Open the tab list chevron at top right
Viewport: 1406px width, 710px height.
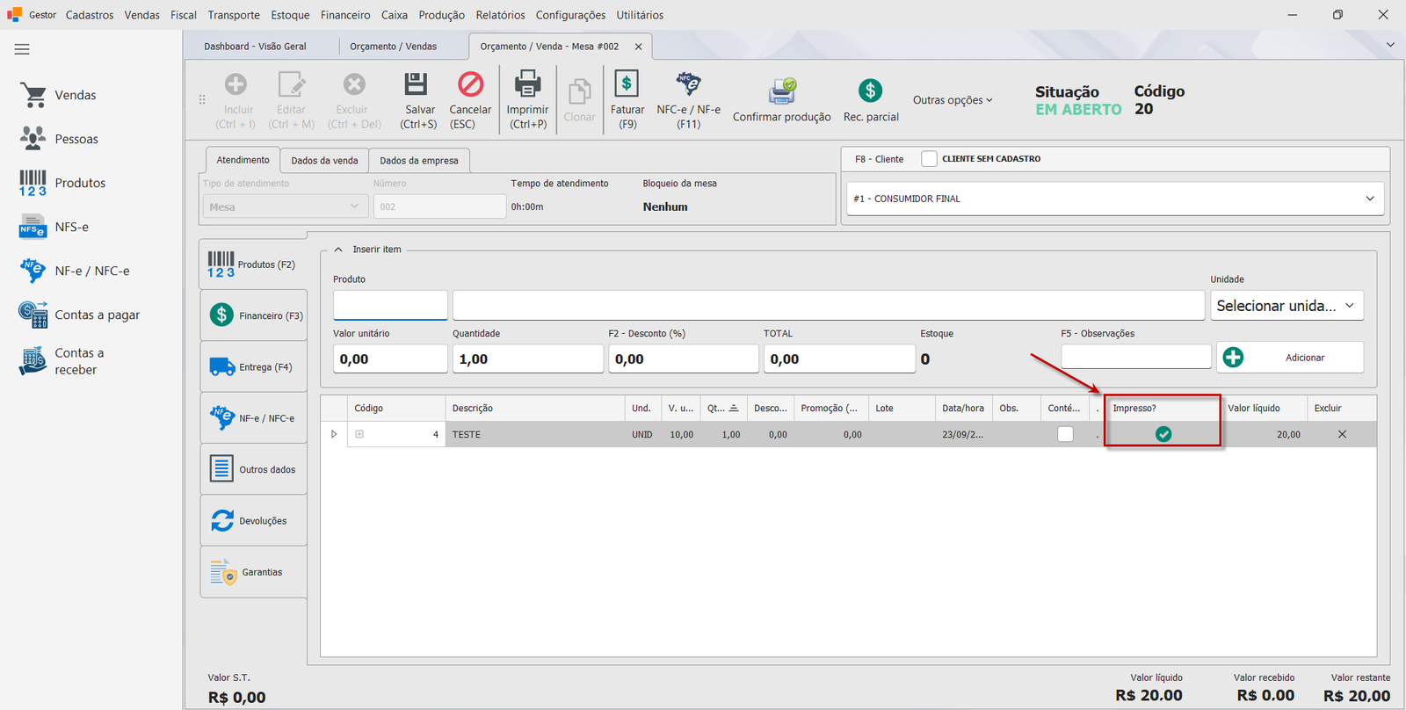tap(1390, 45)
